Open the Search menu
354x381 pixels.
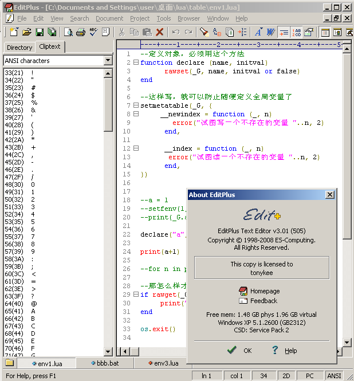click(x=80, y=18)
